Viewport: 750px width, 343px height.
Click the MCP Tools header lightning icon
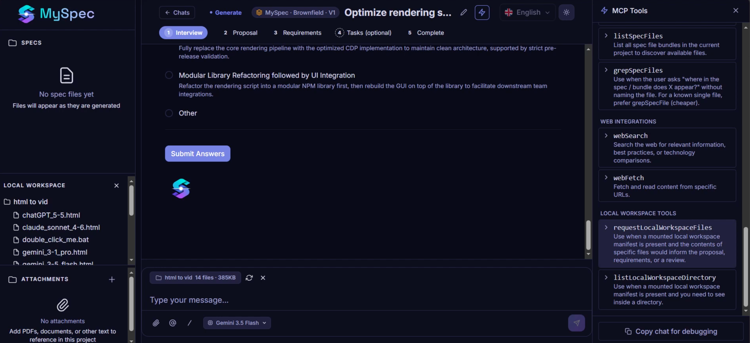tap(604, 11)
